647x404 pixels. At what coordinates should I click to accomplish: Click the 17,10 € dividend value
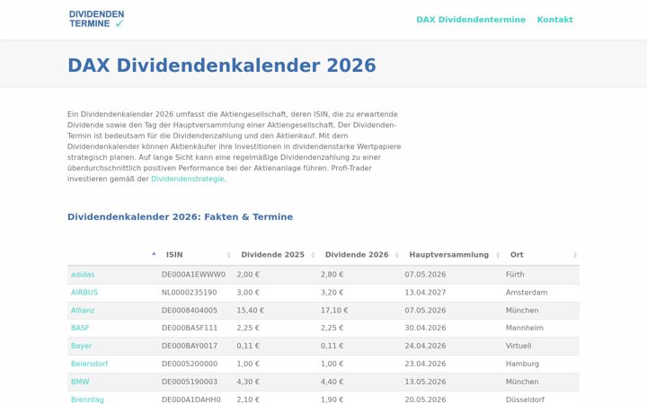[x=334, y=311]
